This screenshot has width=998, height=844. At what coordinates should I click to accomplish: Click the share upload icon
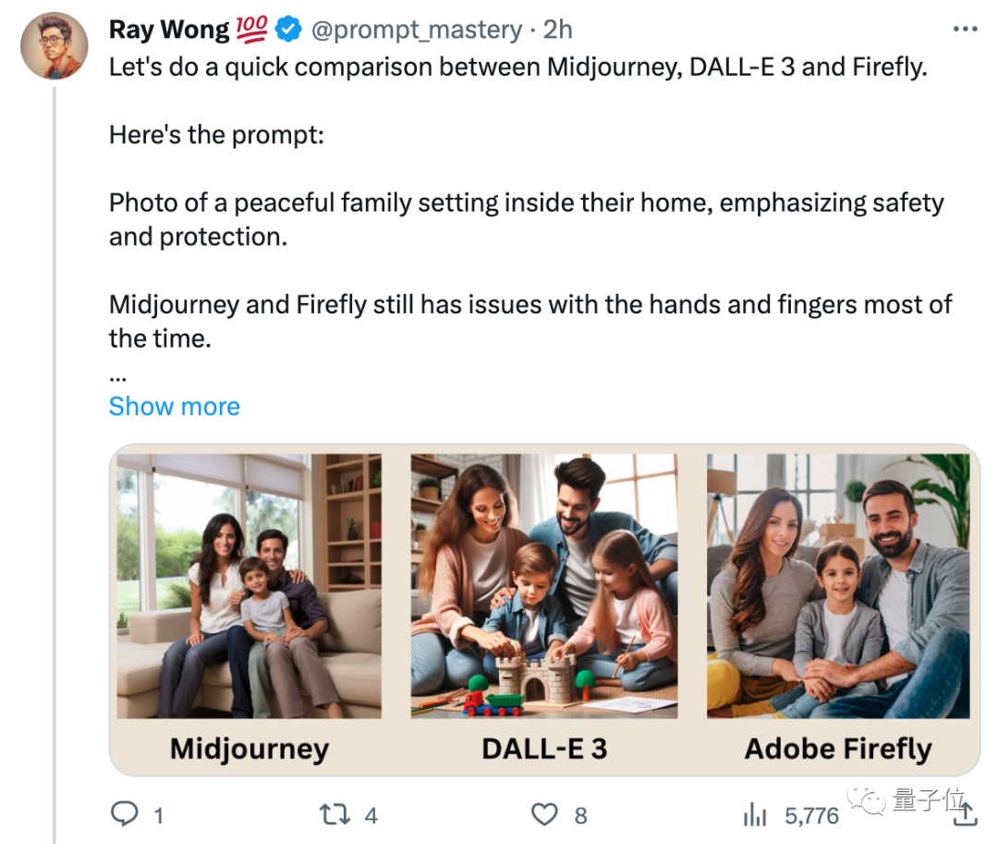click(x=965, y=814)
